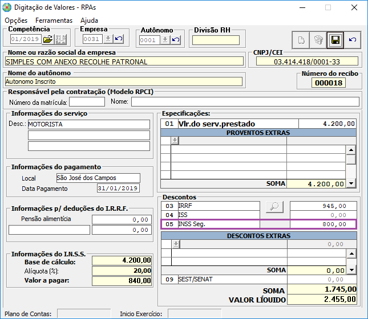368x319 pixels.
Task: Click the toolbar undo arrow icon
Action: [352, 40]
